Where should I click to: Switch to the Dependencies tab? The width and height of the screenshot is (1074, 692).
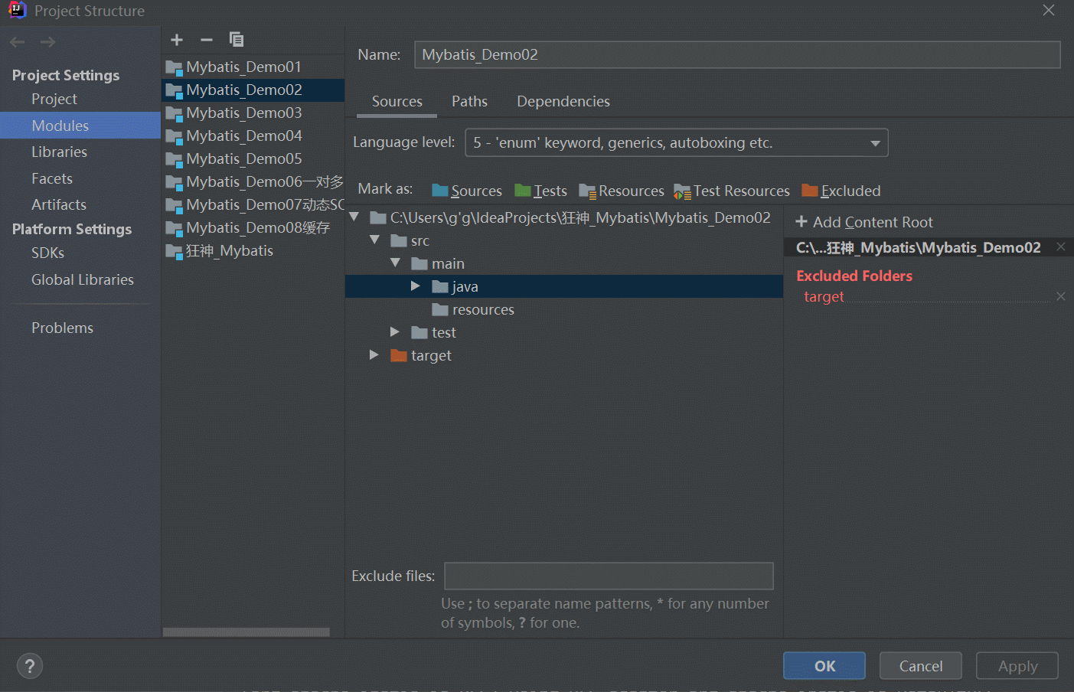[563, 101]
